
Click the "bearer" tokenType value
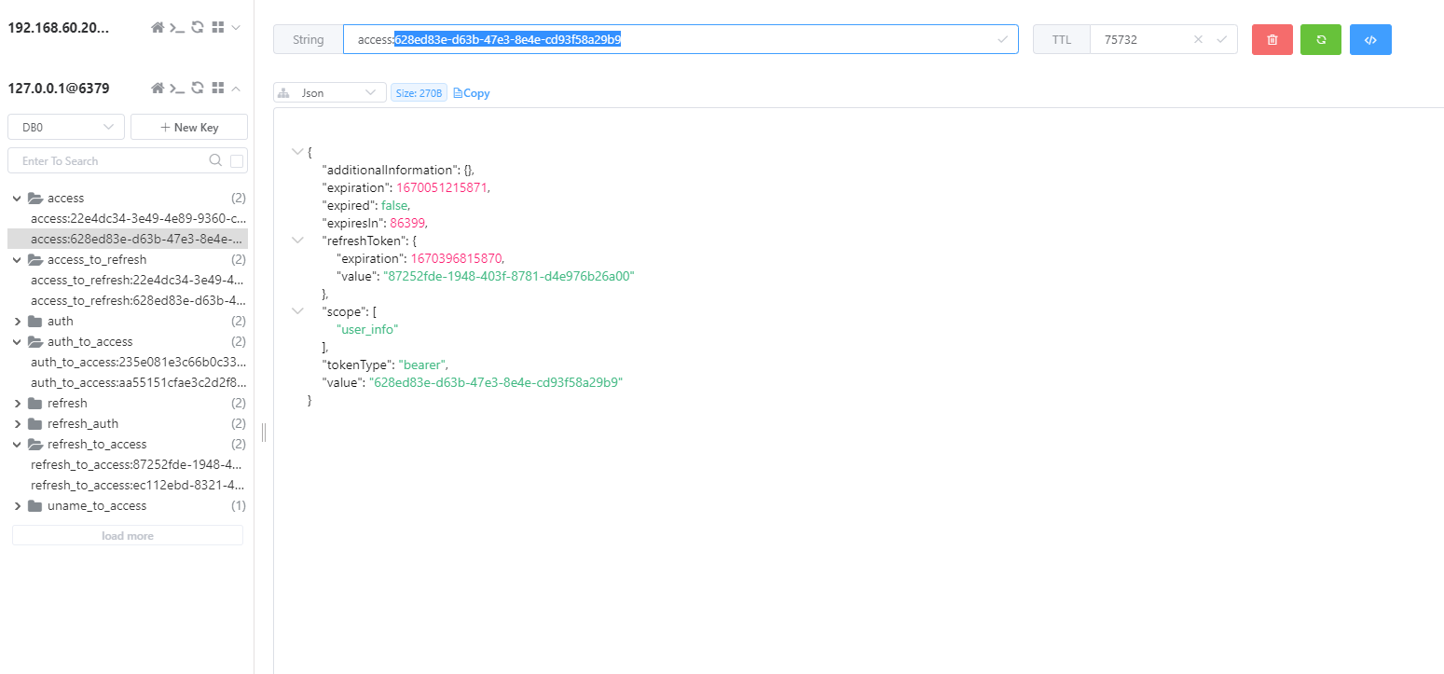point(422,364)
